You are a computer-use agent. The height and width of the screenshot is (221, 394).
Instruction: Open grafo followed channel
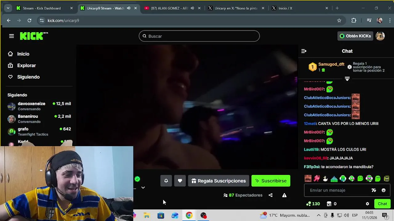[x=39, y=131]
